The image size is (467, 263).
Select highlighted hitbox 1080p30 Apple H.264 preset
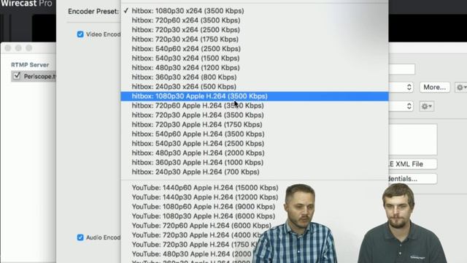[x=255, y=96]
